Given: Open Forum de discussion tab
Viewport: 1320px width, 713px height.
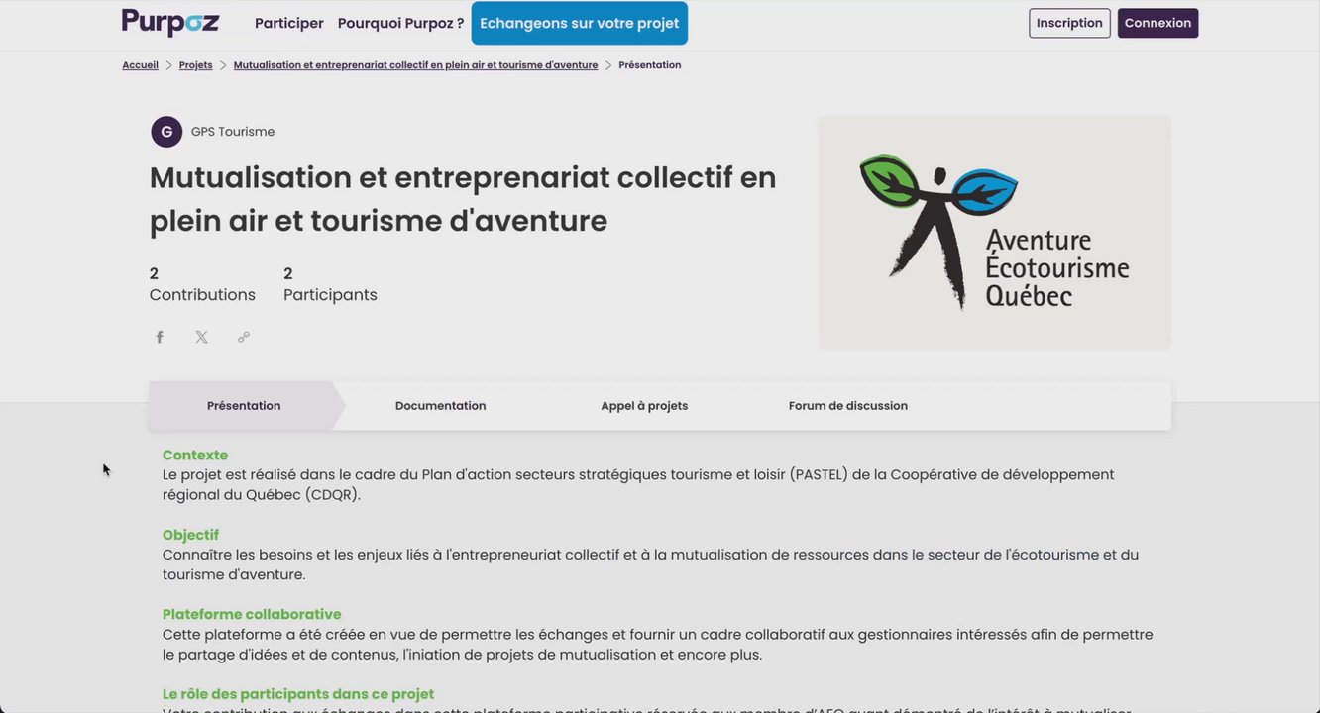Looking at the screenshot, I should click(x=848, y=406).
